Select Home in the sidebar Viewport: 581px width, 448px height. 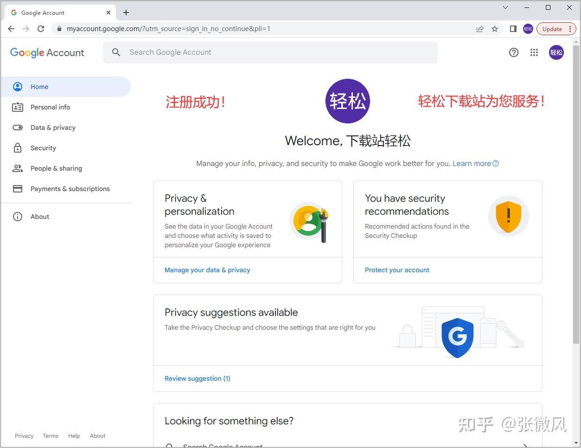66,87
